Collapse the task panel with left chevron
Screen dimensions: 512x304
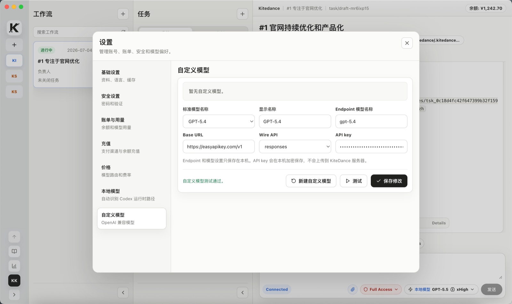(242, 292)
